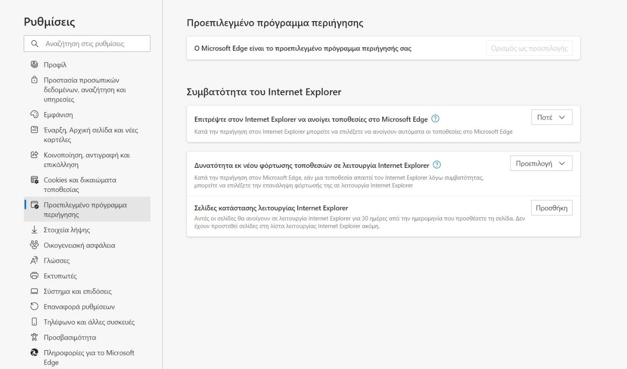Viewport: 627px width, 369px height.
Task: Click the Αναζήτηση στις ρυθμίσεις search field
Action: (87, 43)
